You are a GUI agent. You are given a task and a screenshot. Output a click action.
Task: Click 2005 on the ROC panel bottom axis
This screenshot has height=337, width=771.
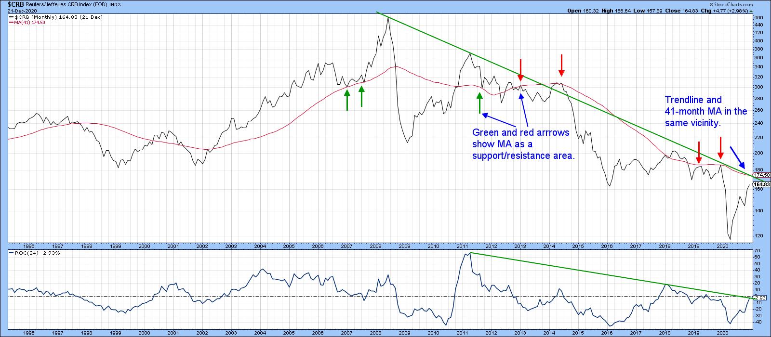click(x=289, y=333)
